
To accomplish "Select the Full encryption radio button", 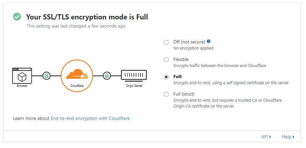I will (166, 77).
